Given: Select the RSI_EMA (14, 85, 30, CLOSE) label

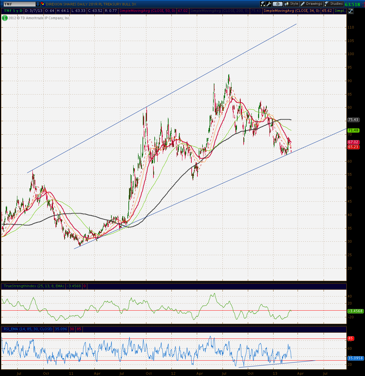Looking at the screenshot, I should pyautogui.click(x=28, y=329).
